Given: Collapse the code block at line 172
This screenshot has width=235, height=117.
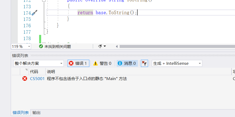Looking at the screenshot, I should pyautogui.click(x=44, y=1).
